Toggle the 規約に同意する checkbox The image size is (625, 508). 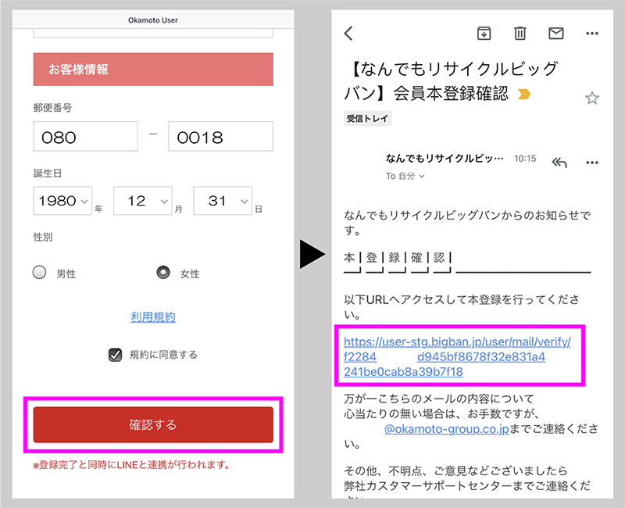tap(115, 355)
